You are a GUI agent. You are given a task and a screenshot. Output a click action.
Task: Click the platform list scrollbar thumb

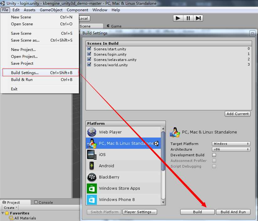[163, 151]
